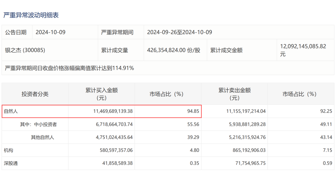Click the 深股通 row label
The image size is (336, 177).
coord(11,163)
